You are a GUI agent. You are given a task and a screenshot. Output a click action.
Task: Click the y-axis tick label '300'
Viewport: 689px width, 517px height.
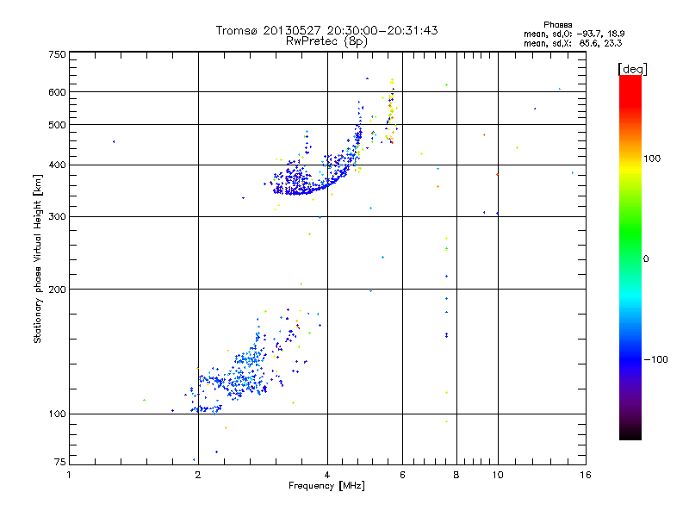[x=57, y=217]
